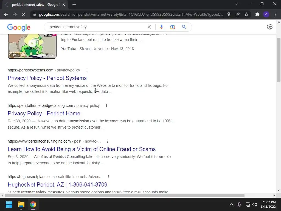The image size is (281, 211).
Task: Open Chrome three-dot menu
Action: [x=275, y=14]
